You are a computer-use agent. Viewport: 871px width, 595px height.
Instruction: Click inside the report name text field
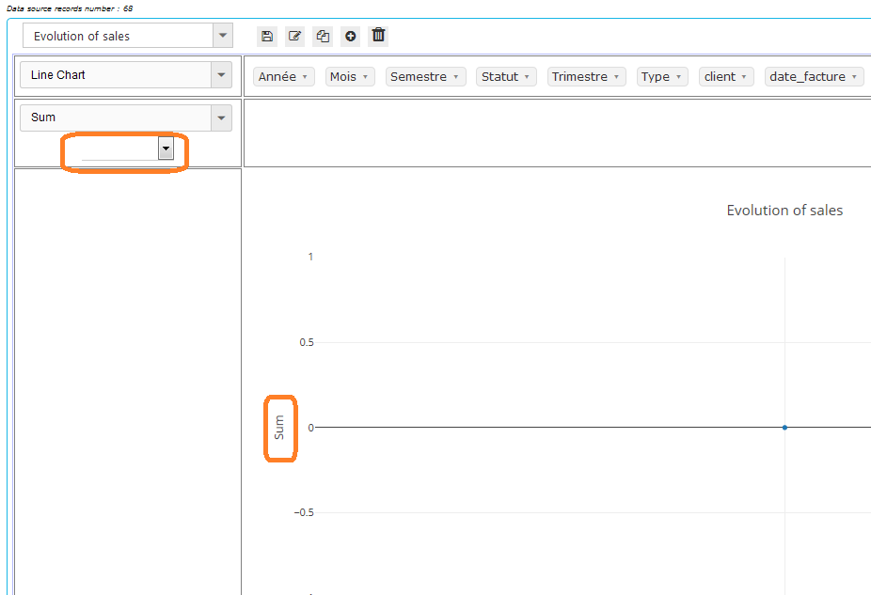tap(113, 35)
